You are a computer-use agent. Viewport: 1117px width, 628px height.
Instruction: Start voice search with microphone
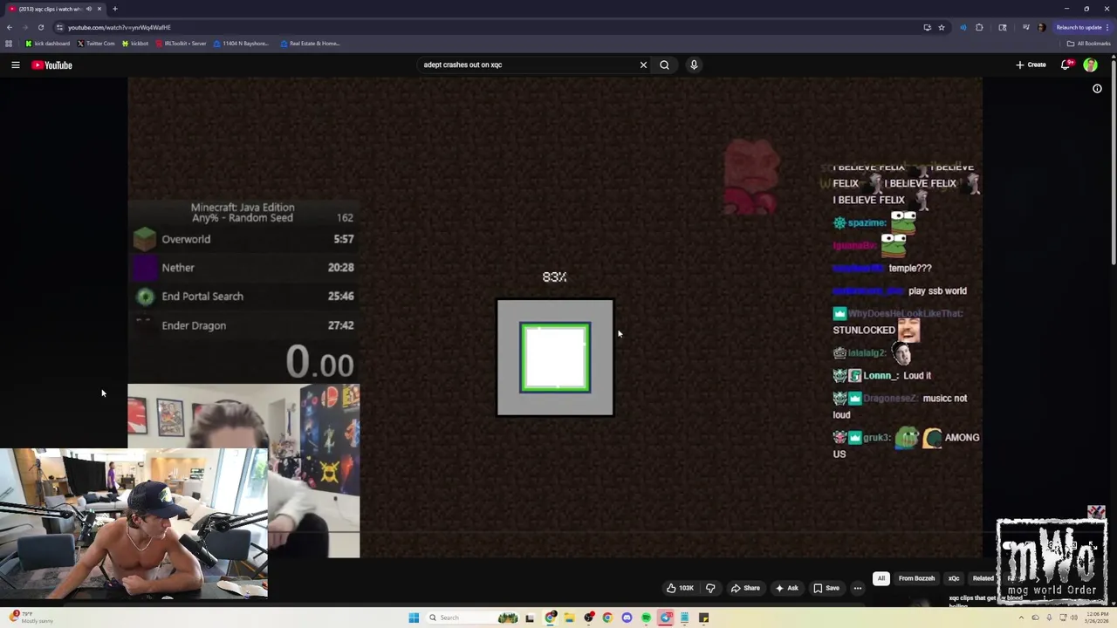pos(694,65)
